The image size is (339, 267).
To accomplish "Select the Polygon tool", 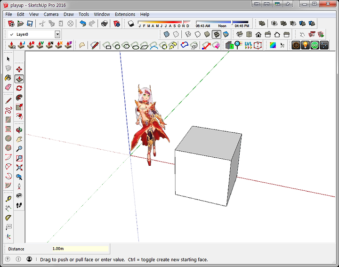I will point(8,148).
